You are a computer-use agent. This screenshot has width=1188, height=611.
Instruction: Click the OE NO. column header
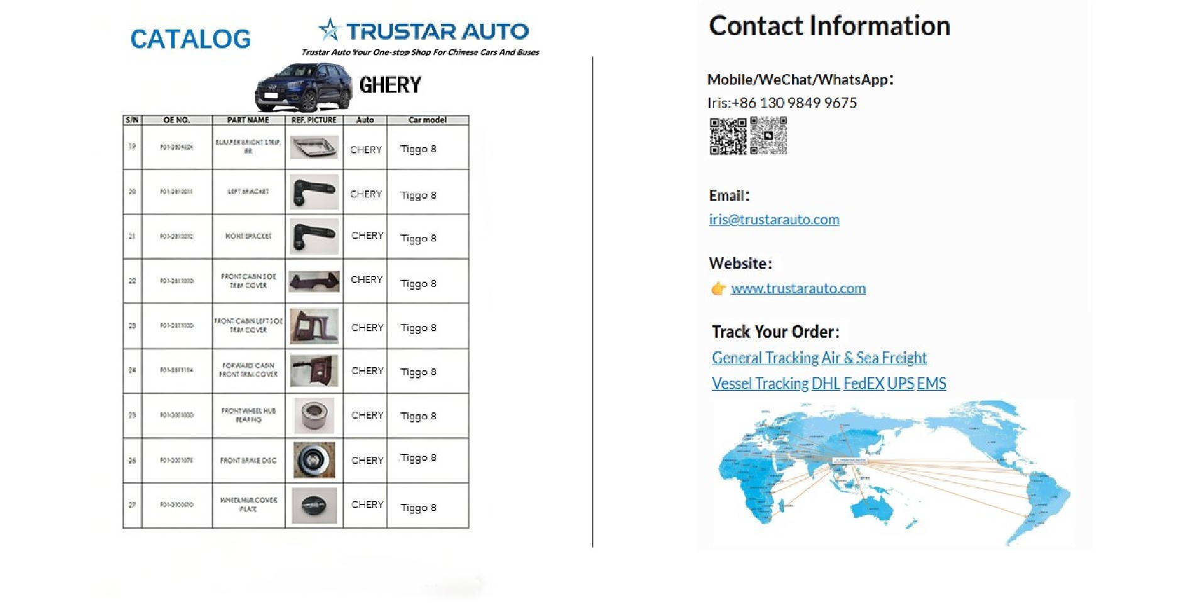(x=177, y=119)
